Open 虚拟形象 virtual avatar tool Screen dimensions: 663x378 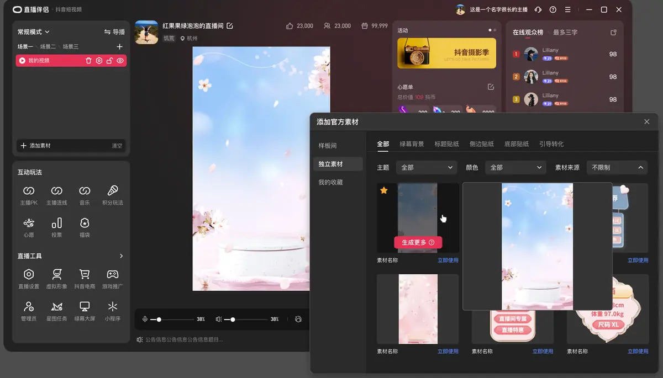(56, 279)
